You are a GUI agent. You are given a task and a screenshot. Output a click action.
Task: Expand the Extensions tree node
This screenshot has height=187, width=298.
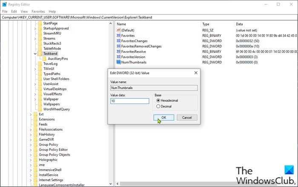30,119
